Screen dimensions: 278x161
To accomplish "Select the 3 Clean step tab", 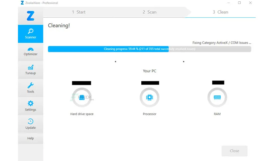I will [x=220, y=12].
